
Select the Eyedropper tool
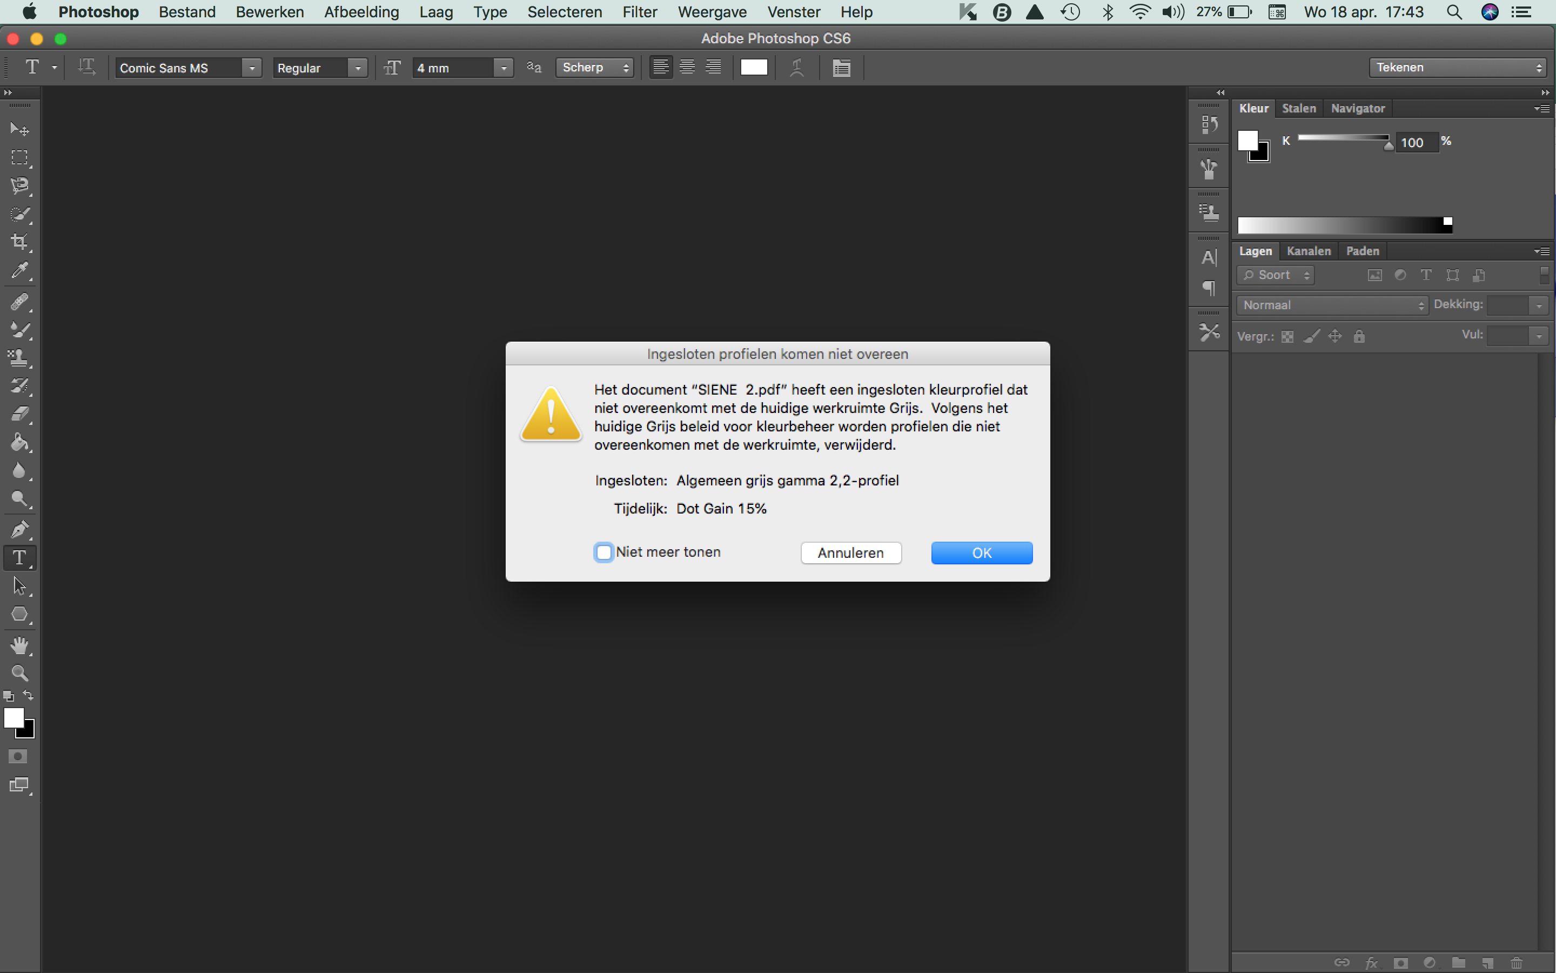tap(19, 270)
